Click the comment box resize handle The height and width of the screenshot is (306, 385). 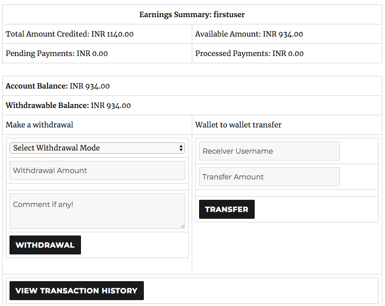click(x=182, y=226)
